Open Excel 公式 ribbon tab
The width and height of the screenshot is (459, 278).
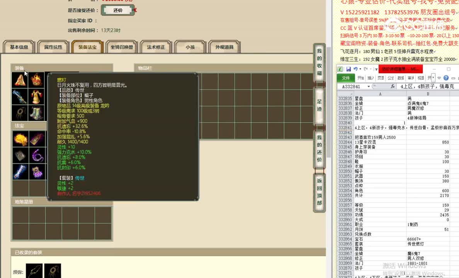coord(391,78)
